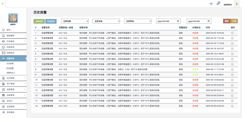Open 设备监控 page
242x118 pixels.
(13, 47)
